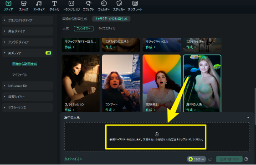
Task: Open the ストック tab icon
Action: click(x=24, y=4)
